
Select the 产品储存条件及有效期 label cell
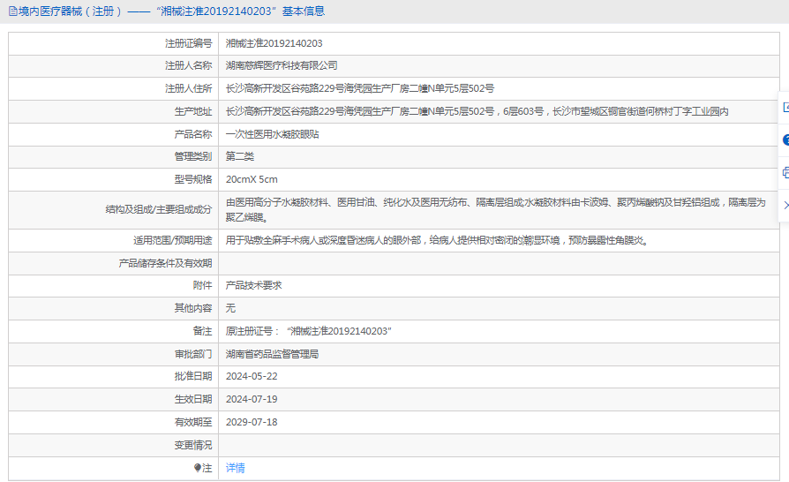[x=113, y=263]
